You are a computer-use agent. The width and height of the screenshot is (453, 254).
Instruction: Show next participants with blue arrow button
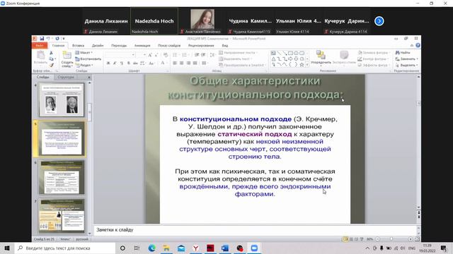[379, 21]
